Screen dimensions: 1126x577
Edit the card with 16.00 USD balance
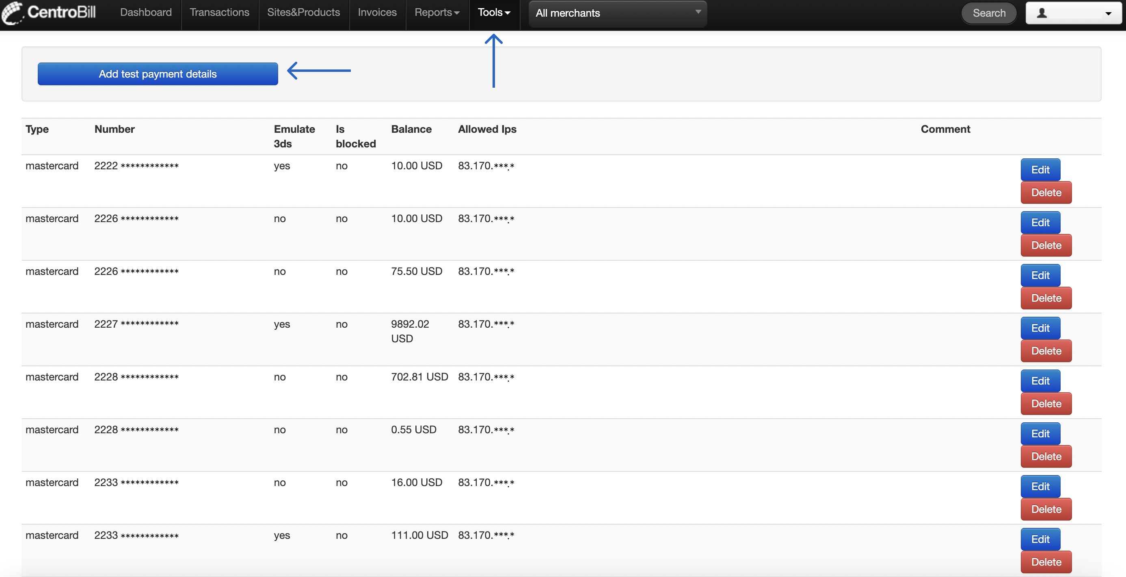1040,486
